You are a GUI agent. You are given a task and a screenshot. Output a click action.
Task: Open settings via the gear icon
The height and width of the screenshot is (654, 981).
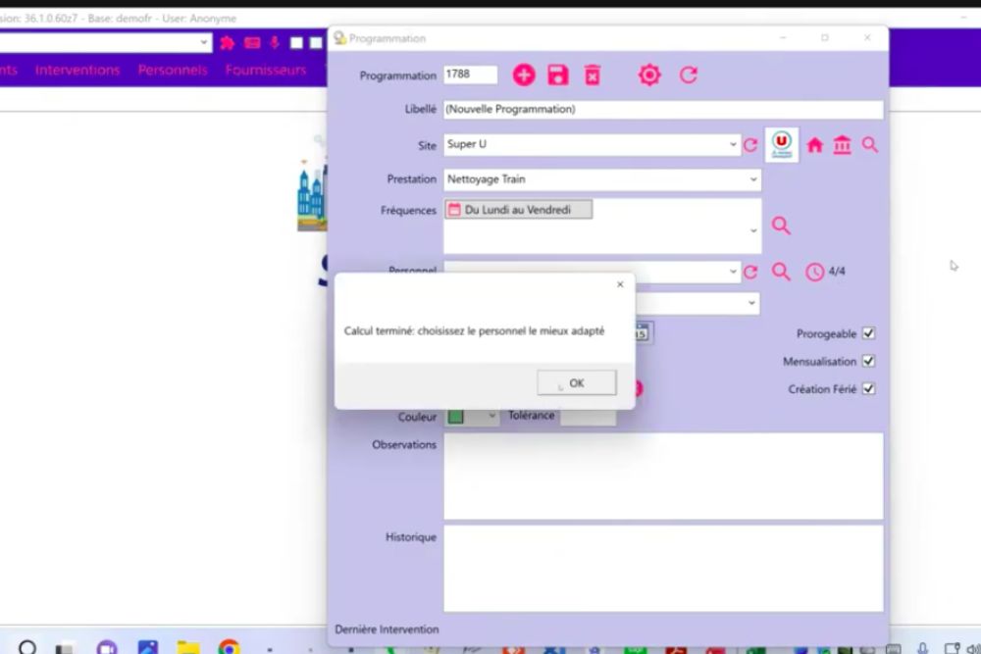click(x=649, y=75)
